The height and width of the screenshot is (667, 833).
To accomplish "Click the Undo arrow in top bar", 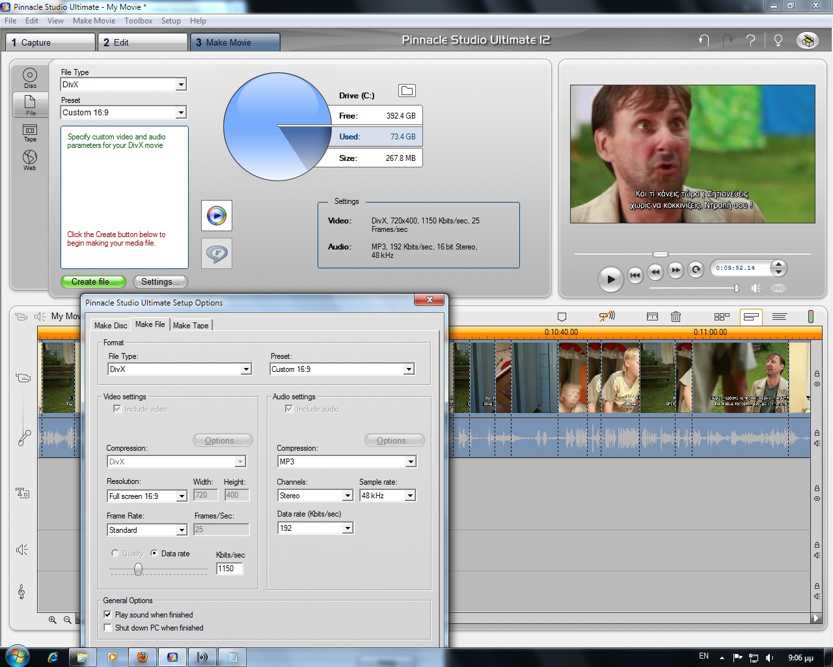I will pyautogui.click(x=703, y=40).
